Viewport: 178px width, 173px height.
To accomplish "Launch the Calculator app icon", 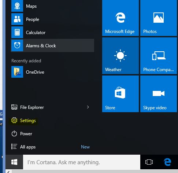I will pos(17,32).
